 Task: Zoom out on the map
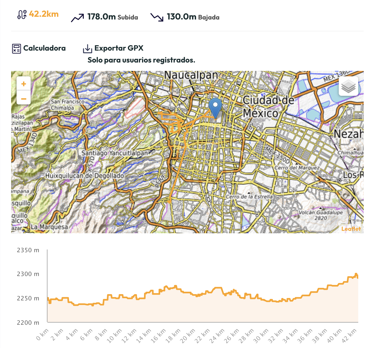(24, 99)
